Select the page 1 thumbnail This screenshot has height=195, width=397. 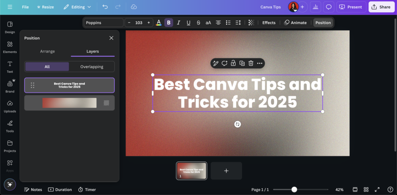coord(192,171)
